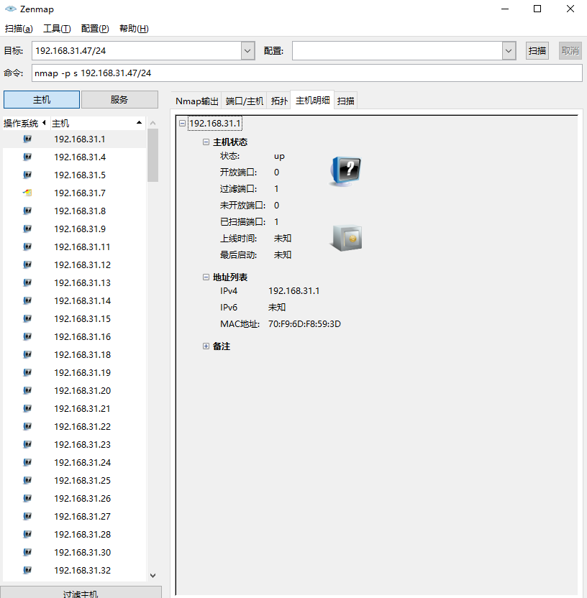The width and height of the screenshot is (587, 598).
Task: Click the 状态 value up
Action: coord(279,157)
